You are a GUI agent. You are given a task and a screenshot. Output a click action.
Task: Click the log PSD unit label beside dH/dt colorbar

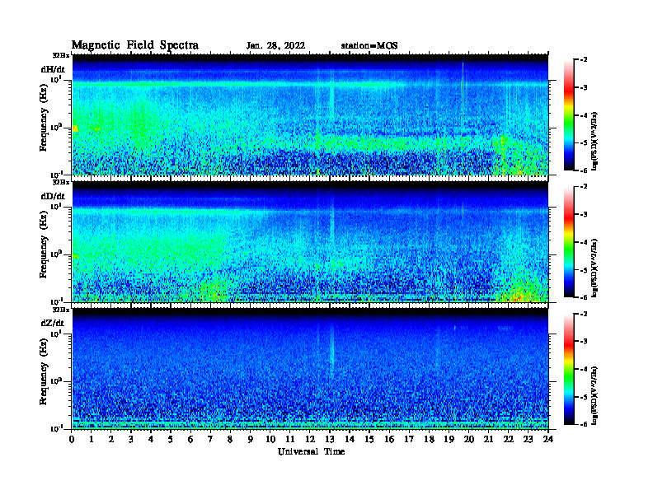pyautogui.click(x=594, y=140)
